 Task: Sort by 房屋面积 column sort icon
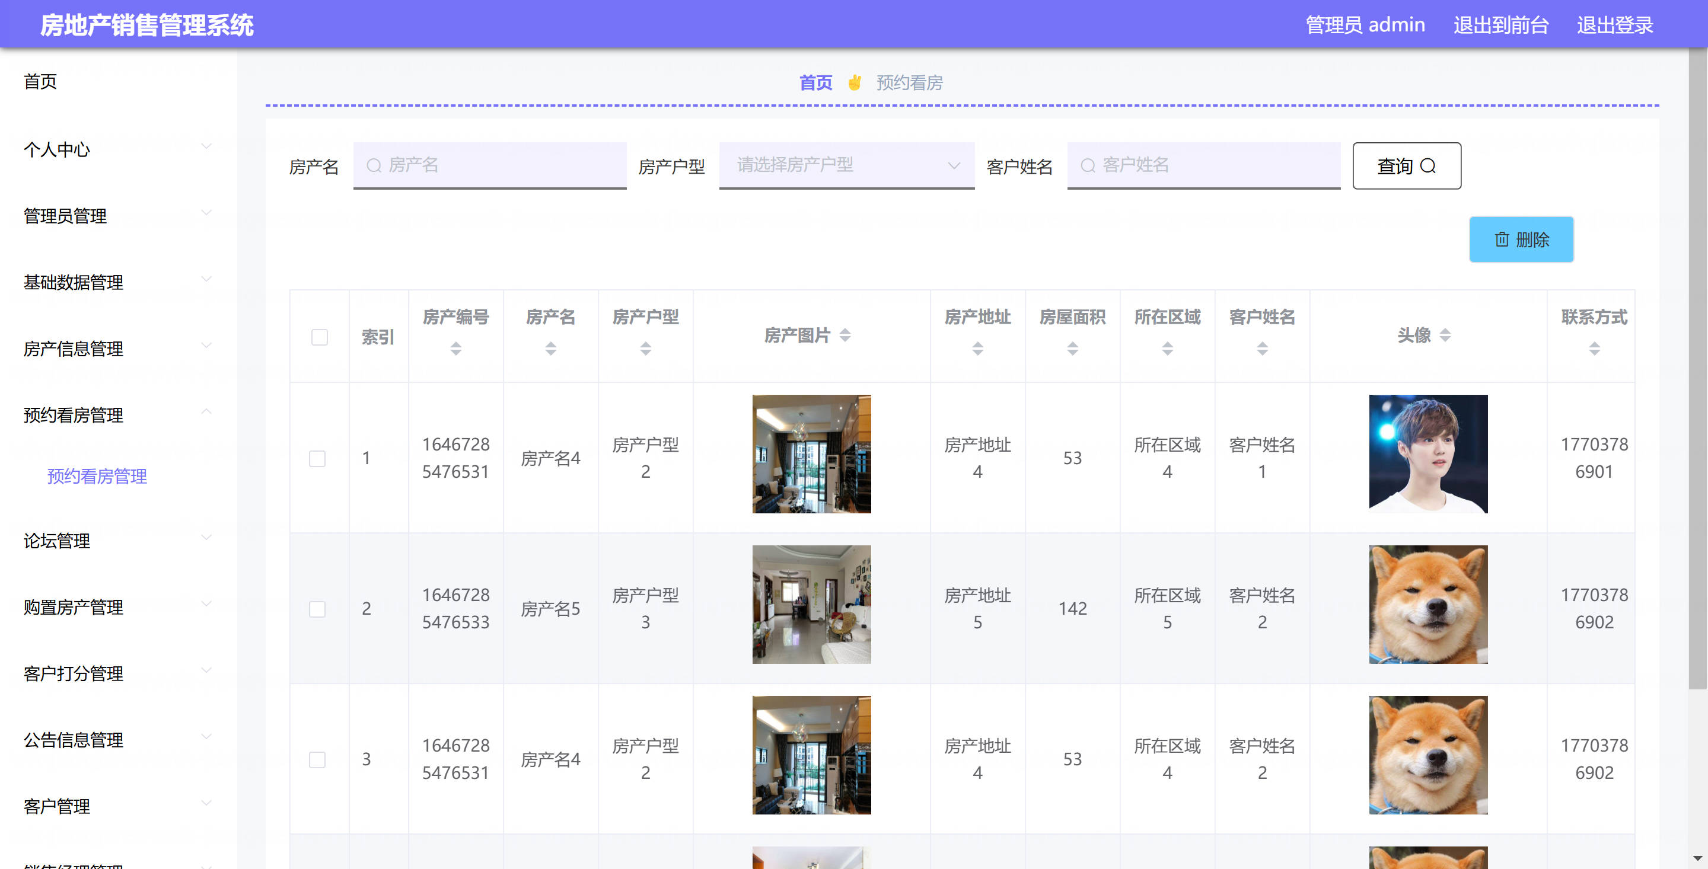[x=1072, y=348]
